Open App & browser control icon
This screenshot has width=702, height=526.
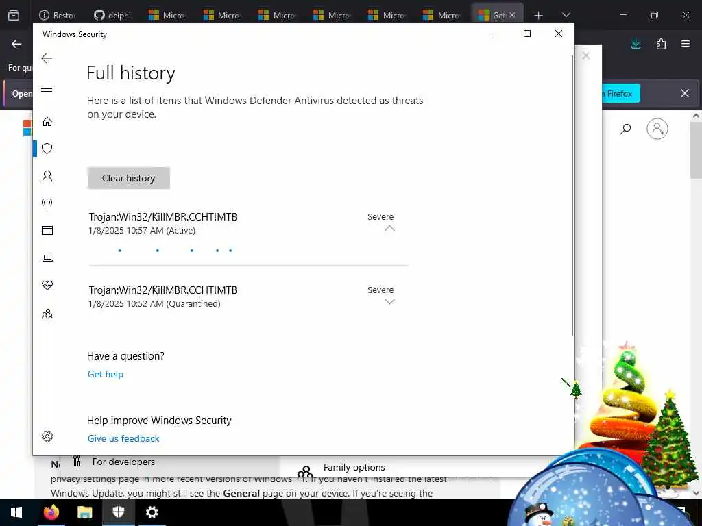point(47,230)
